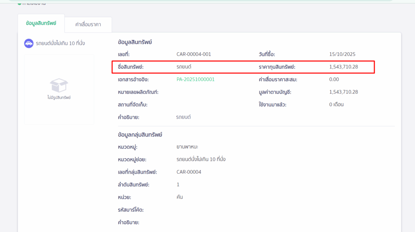Click the หมวดหมู่ย่อย value
This screenshot has height=232, width=415.
(201, 160)
